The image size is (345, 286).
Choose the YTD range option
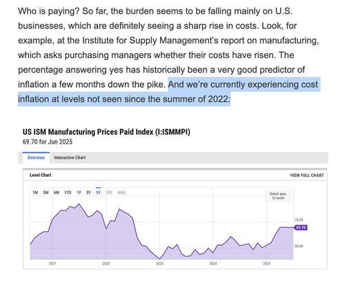click(68, 193)
